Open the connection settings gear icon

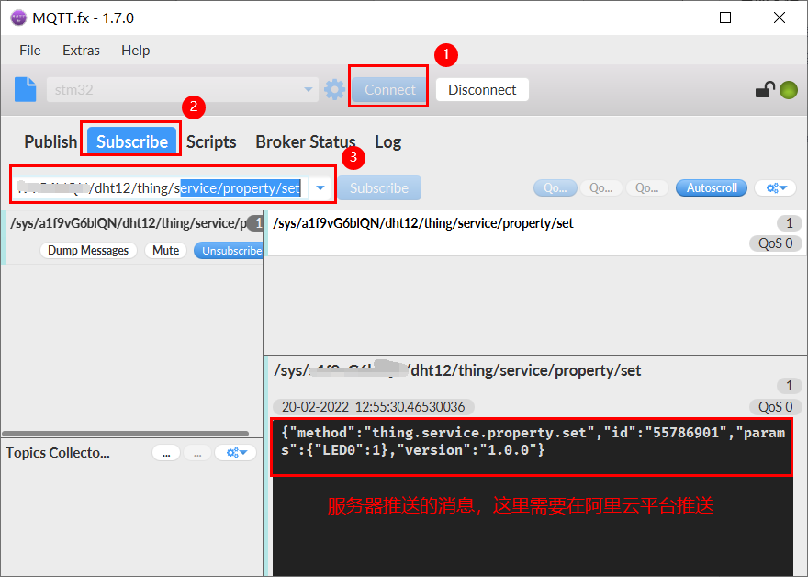point(334,90)
